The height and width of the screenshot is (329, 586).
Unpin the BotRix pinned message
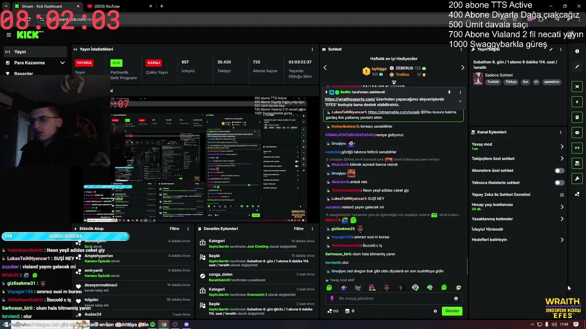pyautogui.click(x=450, y=92)
